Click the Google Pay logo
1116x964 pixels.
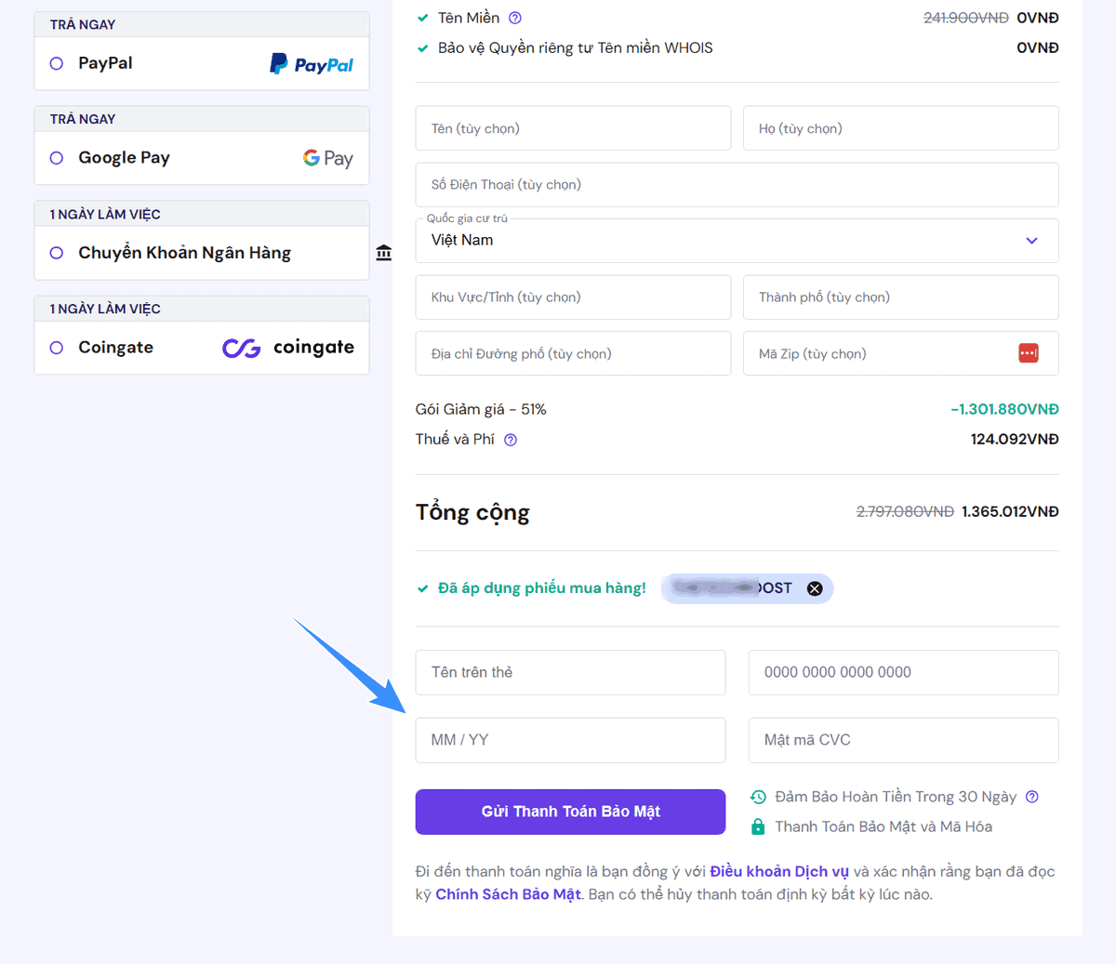point(328,159)
